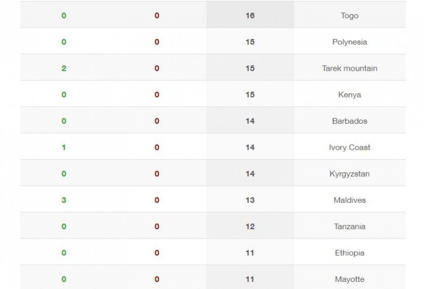Click the red 0 in Ethiopia row
Screen dimensions: 424x289
[157, 253]
